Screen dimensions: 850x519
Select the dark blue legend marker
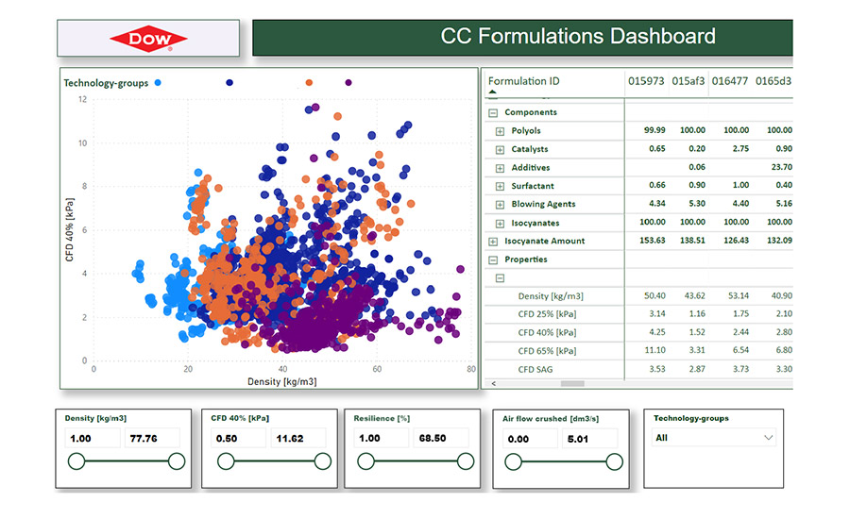tap(229, 83)
